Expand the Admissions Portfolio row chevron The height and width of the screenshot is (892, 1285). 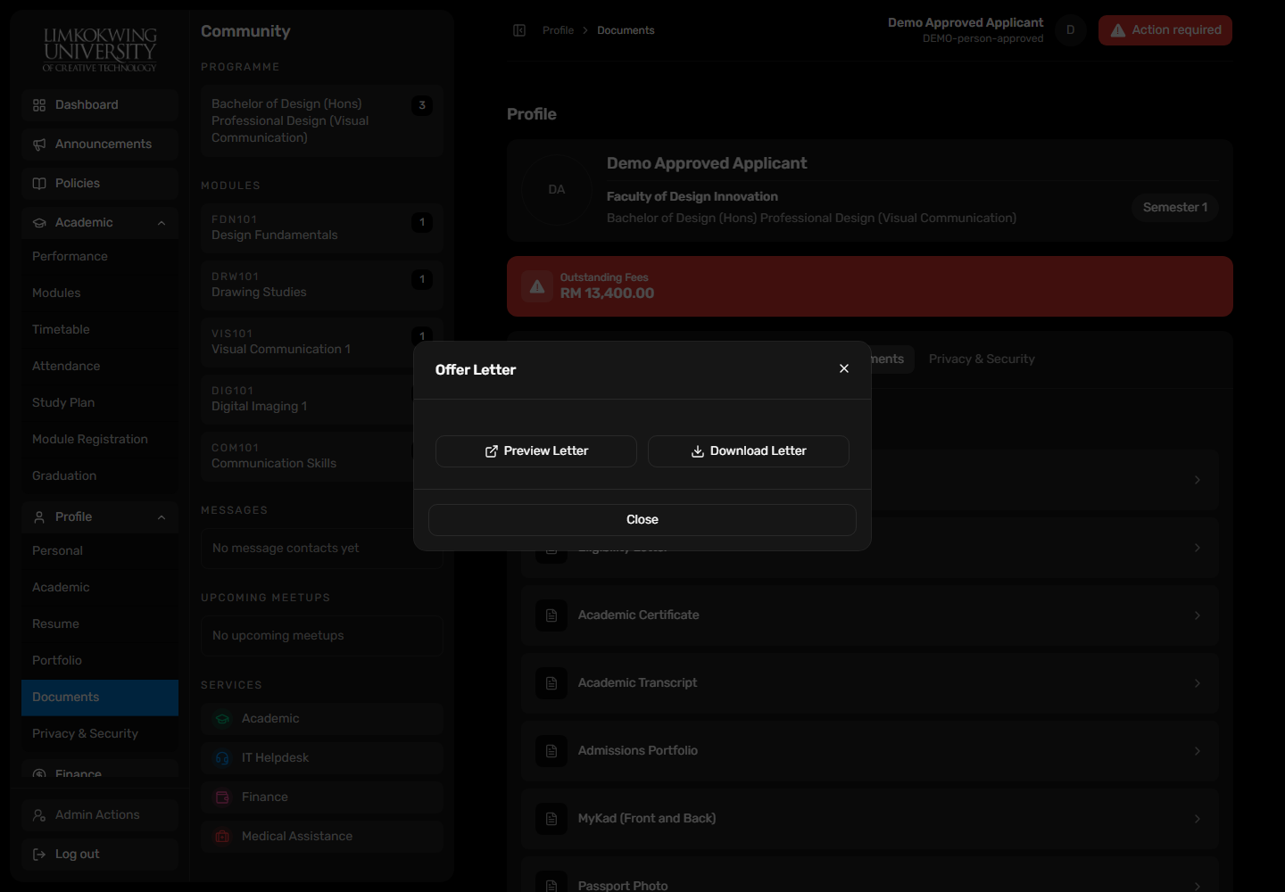(1198, 751)
